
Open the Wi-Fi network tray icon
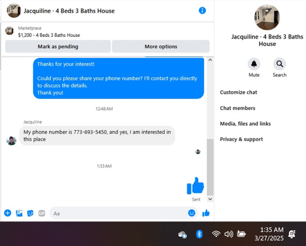click(x=216, y=234)
